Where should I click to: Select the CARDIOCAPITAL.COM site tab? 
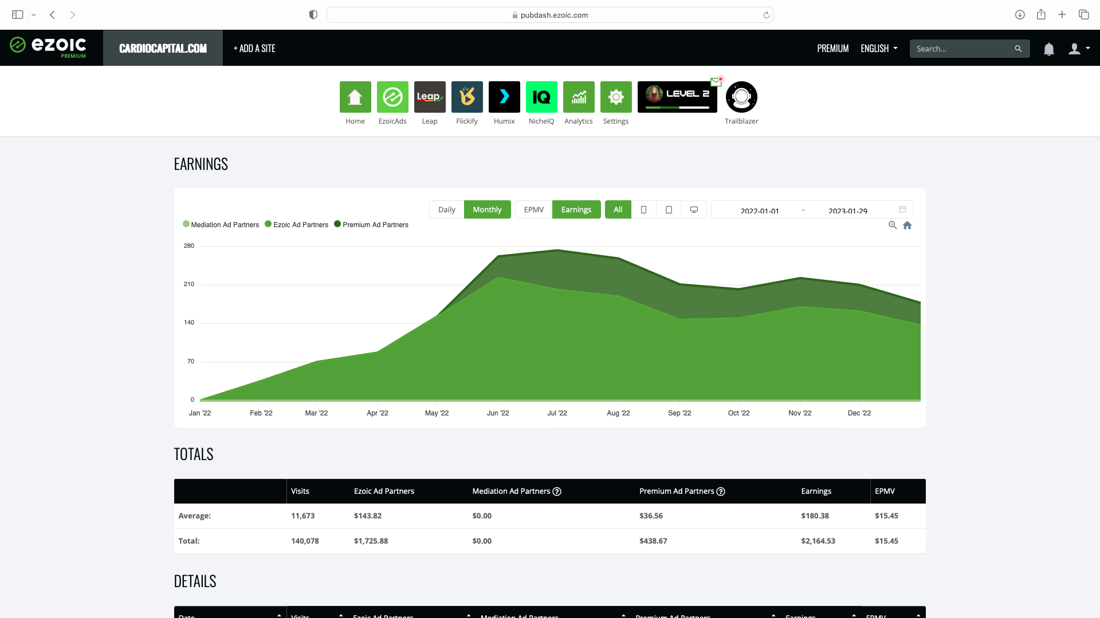[x=163, y=48]
